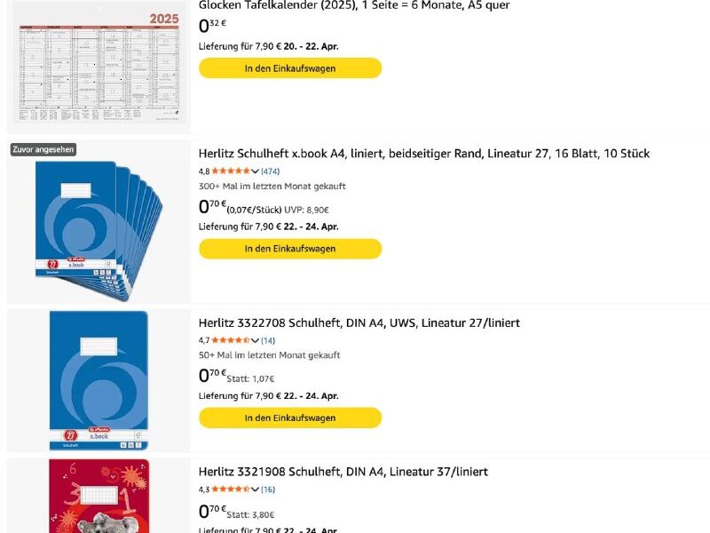Click the 4,3 star rating icons

pyautogui.click(x=231, y=489)
